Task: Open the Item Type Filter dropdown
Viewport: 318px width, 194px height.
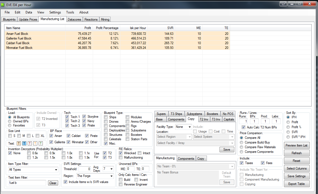Action: pyautogui.click(x=33, y=170)
